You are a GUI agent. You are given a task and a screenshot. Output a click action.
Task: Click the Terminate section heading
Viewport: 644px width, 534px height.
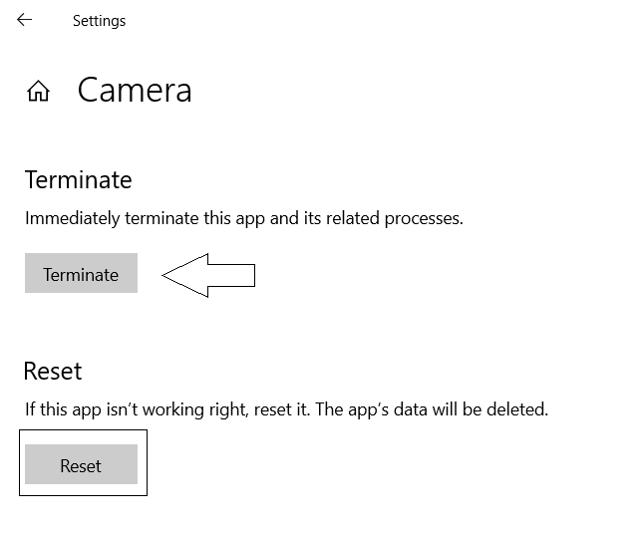click(78, 180)
